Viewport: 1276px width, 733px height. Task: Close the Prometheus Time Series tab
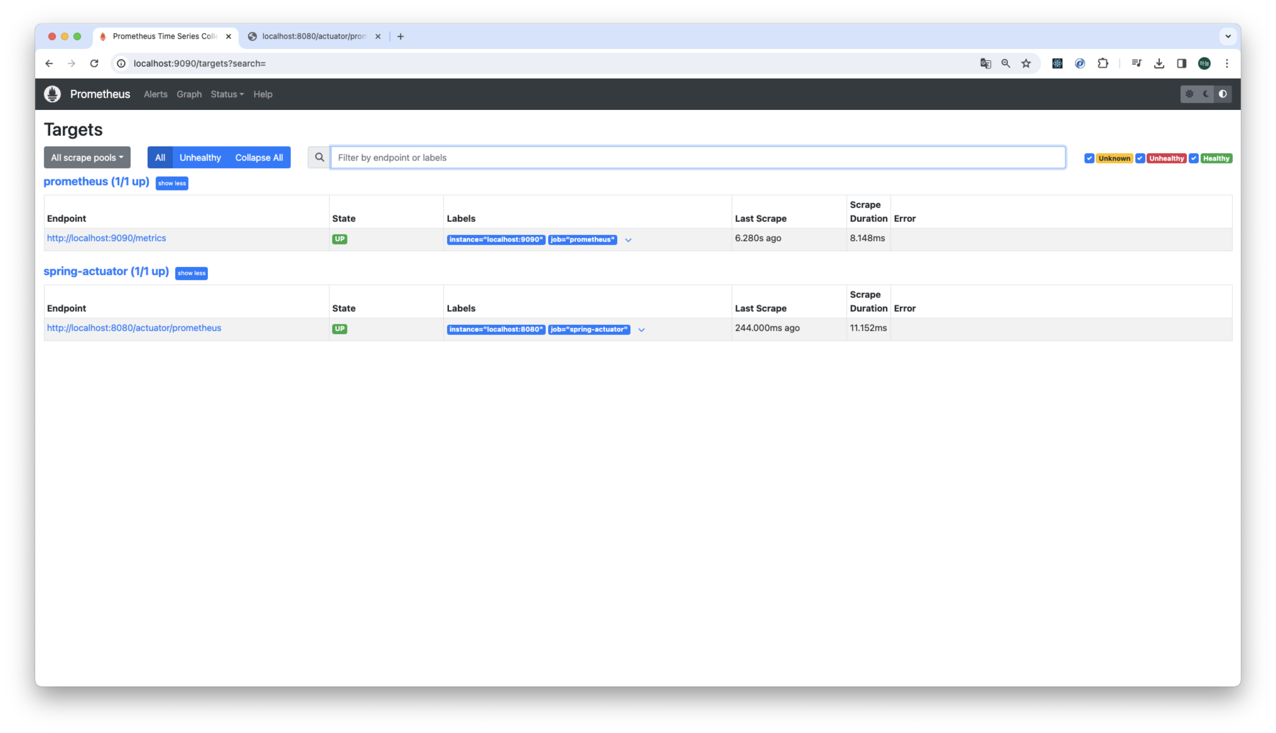coord(229,36)
